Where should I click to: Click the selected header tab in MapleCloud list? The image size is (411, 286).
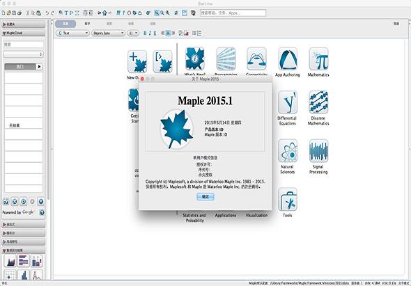pyautogui.click(x=20, y=67)
